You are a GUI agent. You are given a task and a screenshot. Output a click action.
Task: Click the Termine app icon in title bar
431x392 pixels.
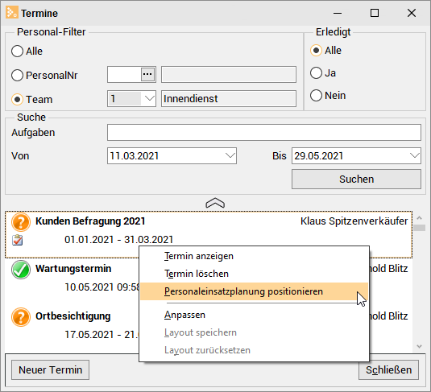point(12,13)
